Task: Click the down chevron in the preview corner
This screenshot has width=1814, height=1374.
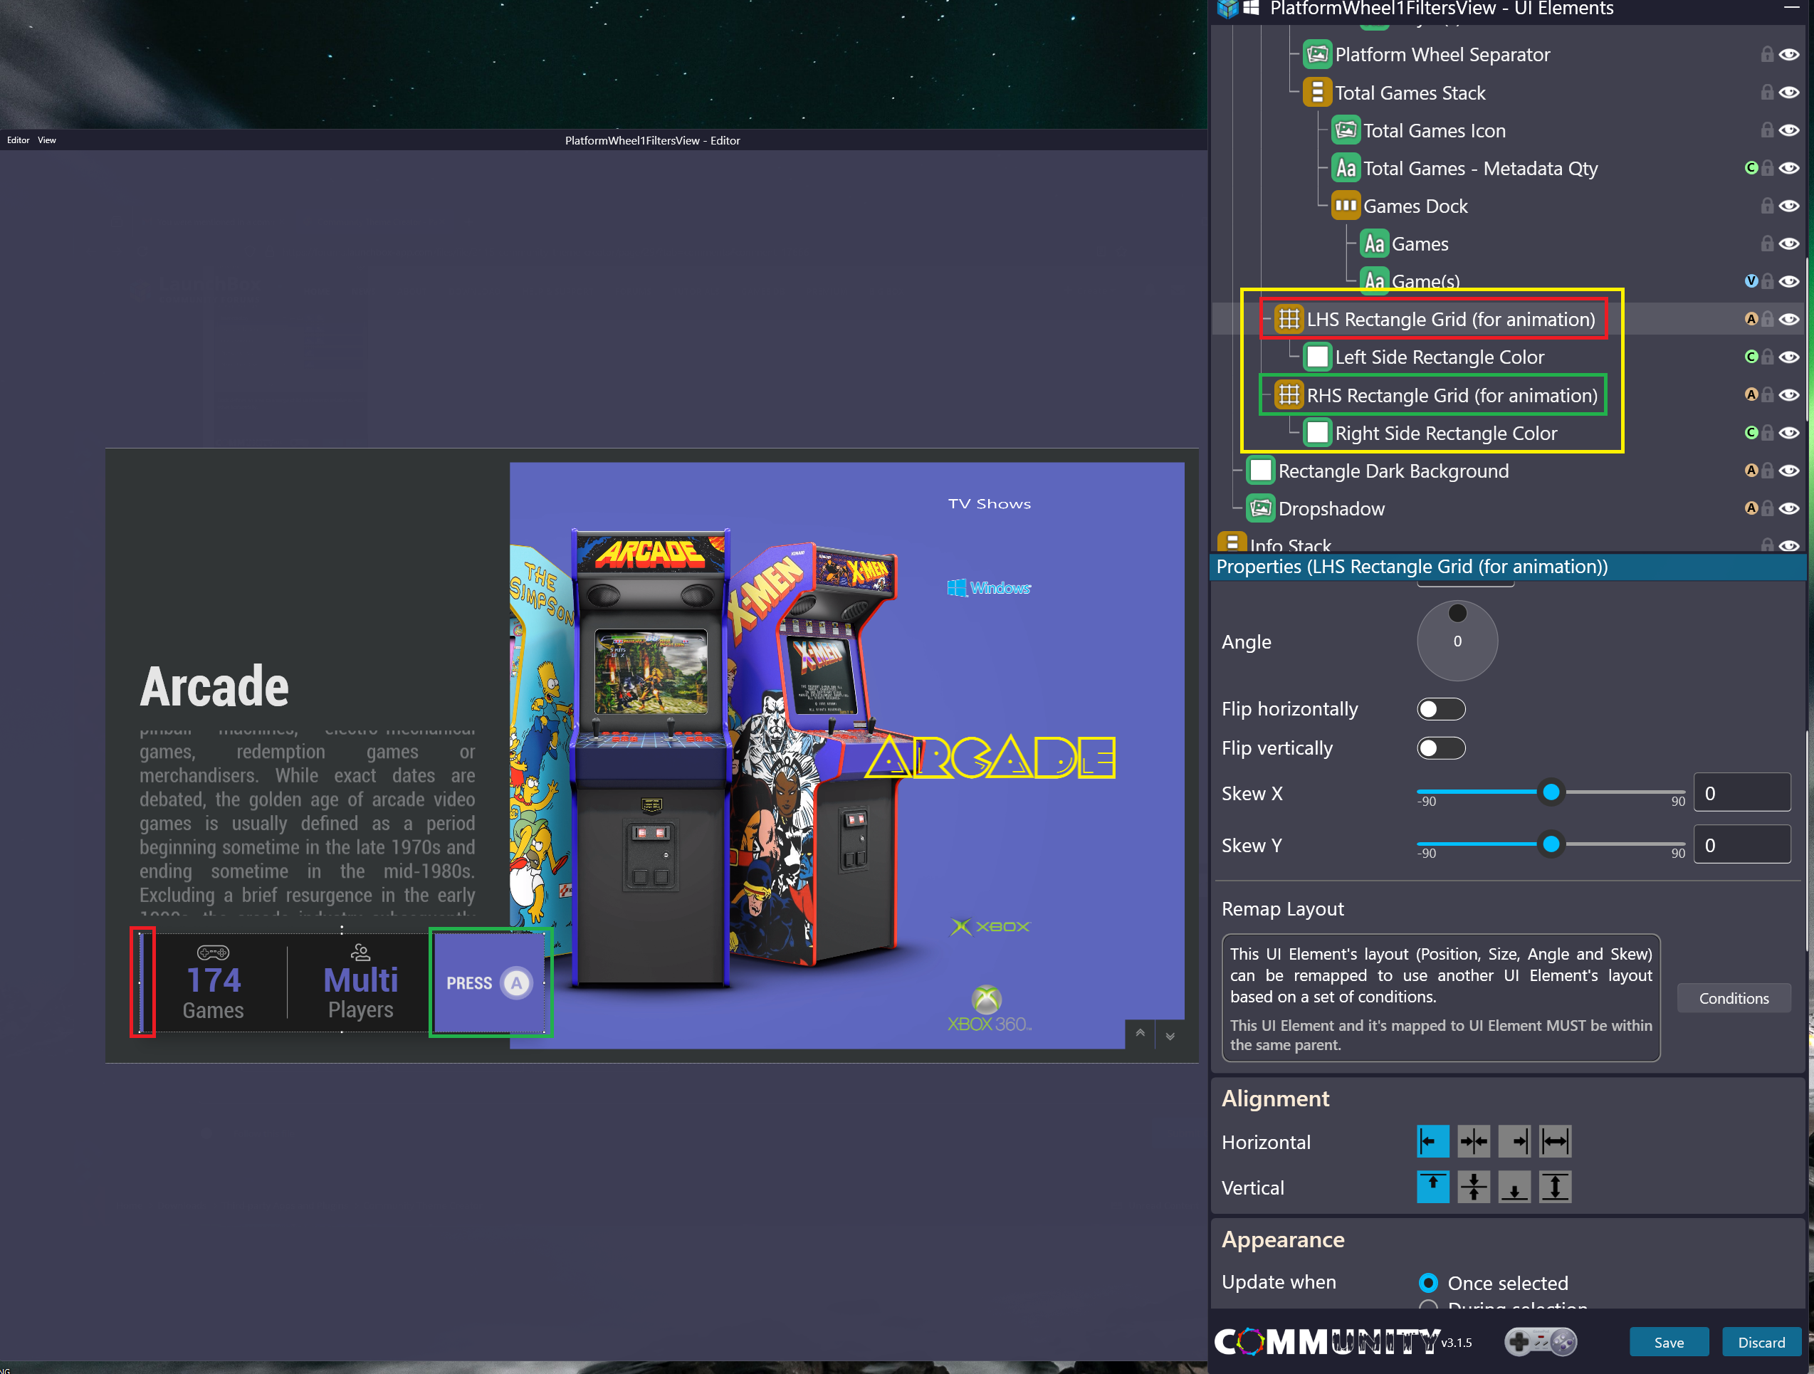Action: coord(1170,1035)
